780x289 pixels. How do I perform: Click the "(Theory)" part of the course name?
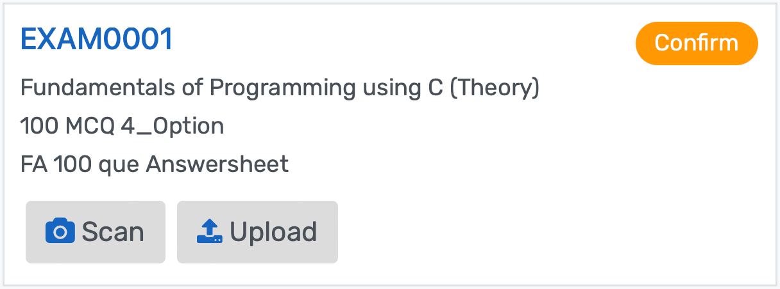tap(494, 88)
